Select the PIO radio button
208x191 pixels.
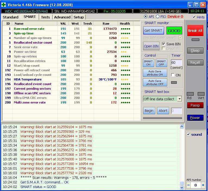(x=157, y=17)
